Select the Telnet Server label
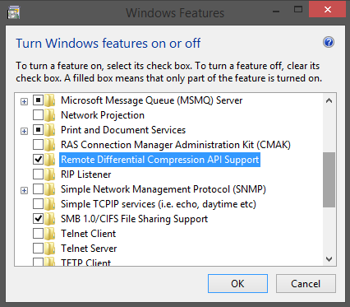Viewport: 350px width, 307px height. 89,249
